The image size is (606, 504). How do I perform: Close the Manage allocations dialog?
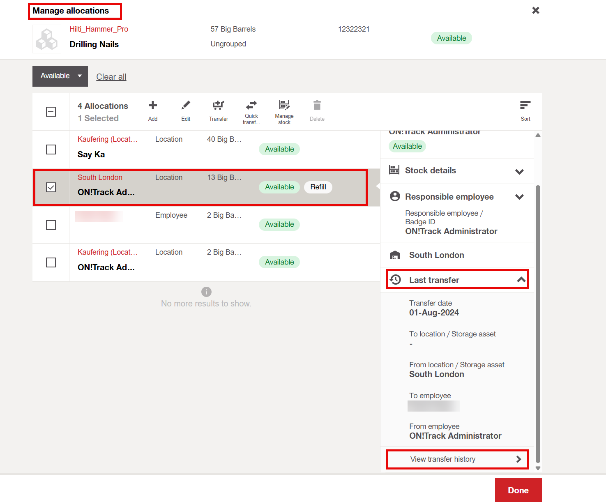pyautogui.click(x=535, y=10)
